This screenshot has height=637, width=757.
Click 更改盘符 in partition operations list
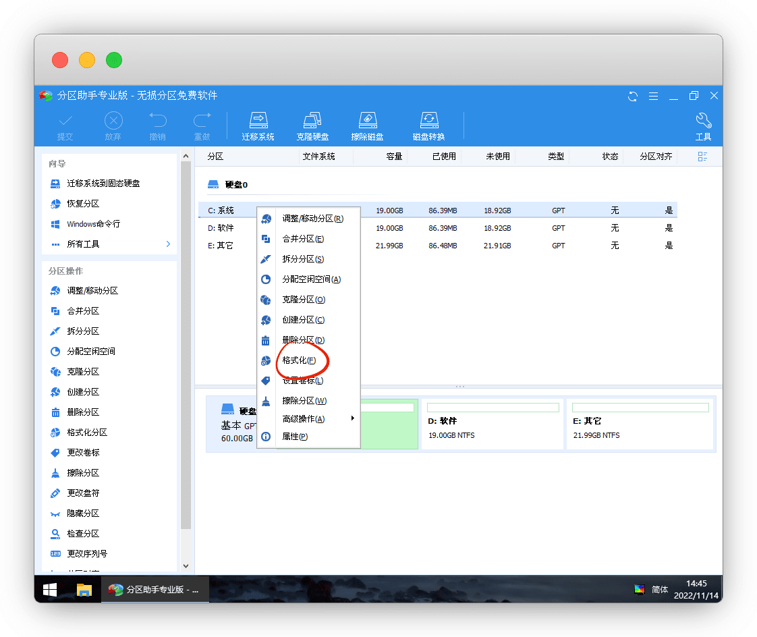[x=83, y=493]
